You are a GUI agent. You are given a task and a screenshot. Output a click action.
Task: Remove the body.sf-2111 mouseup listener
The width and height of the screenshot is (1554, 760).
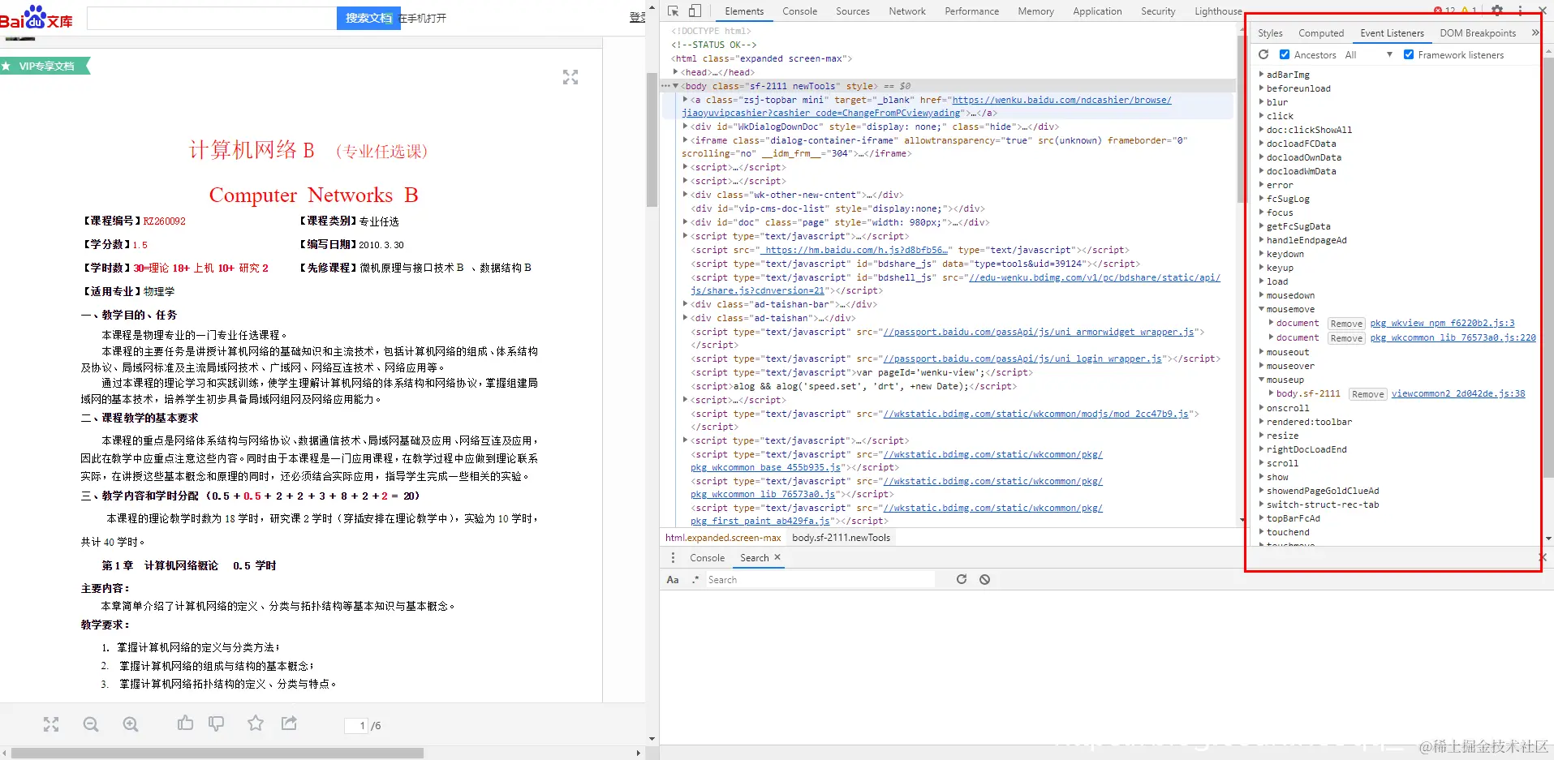(x=1367, y=394)
